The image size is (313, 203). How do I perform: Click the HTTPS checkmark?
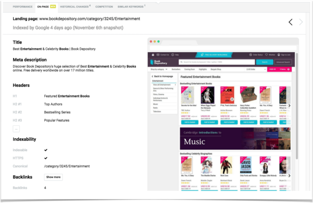(x=46, y=158)
